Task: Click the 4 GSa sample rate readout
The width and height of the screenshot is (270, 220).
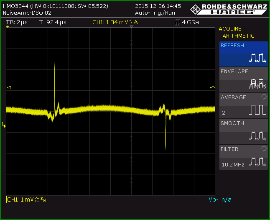Action: click(x=190, y=22)
